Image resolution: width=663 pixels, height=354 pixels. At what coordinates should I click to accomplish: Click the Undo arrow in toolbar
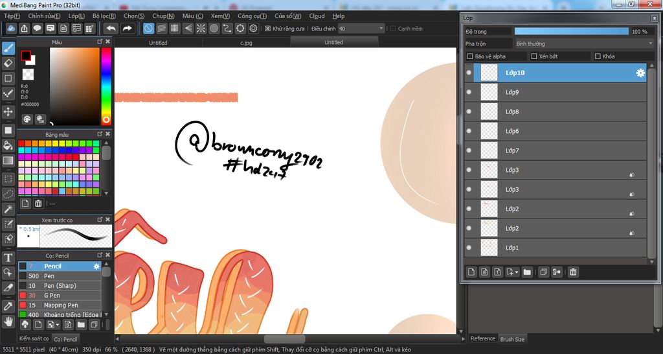pyautogui.click(x=111, y=29)
